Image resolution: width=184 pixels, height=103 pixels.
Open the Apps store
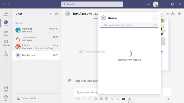[x=6, y=89]
